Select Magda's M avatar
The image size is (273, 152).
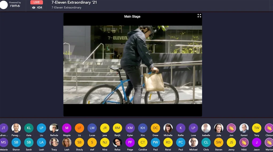pos(67,128)
